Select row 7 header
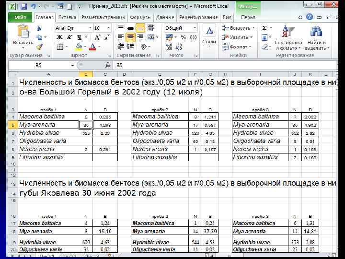345x259 pixels. point(13,141)
